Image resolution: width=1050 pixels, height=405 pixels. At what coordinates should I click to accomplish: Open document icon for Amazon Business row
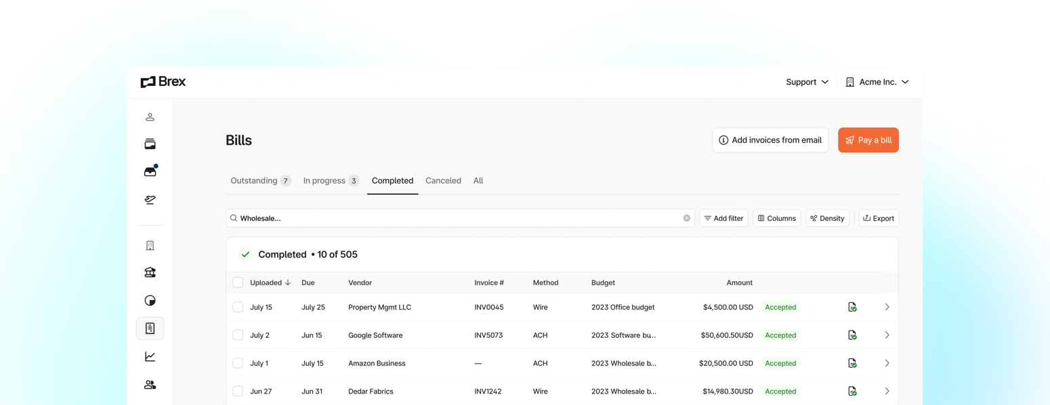(852, 363)
